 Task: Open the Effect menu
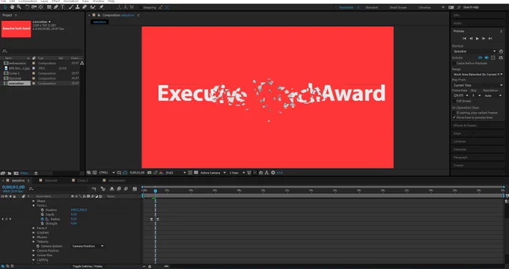[x=56, y=1]
